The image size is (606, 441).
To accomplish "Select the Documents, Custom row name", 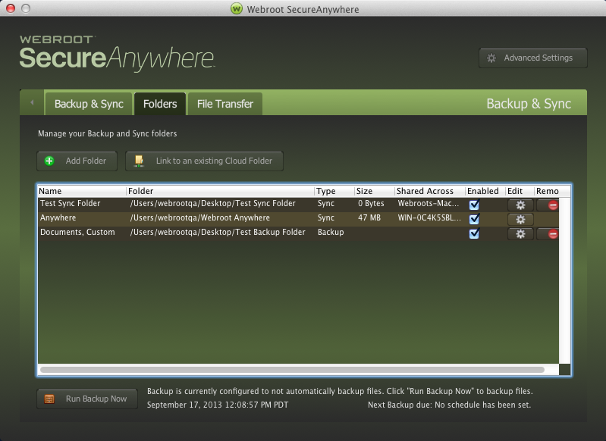I will 77,232.
